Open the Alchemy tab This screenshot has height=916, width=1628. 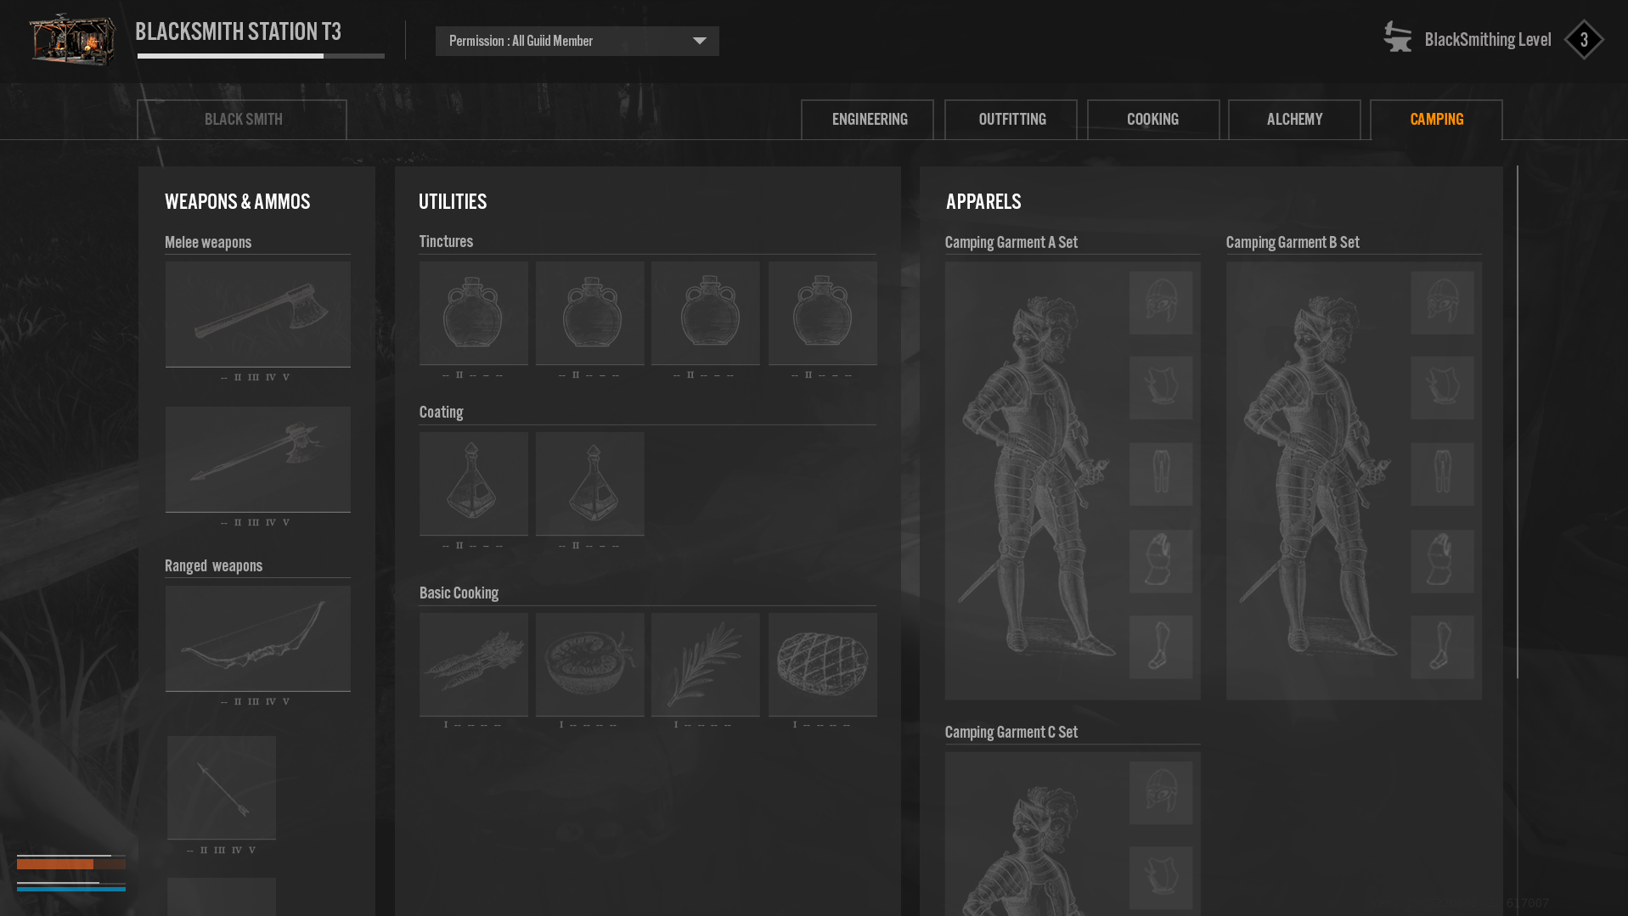click(1293, 120)
